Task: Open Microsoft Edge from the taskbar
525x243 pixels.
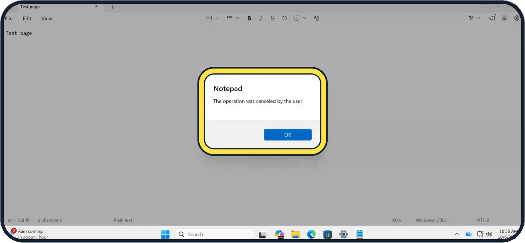Action: tap(311, 234)
